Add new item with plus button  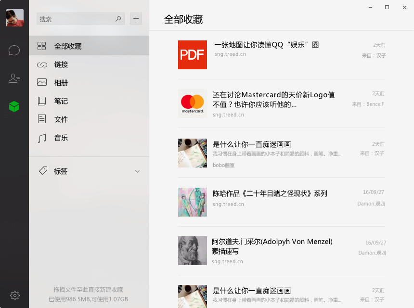pos(136,18)
